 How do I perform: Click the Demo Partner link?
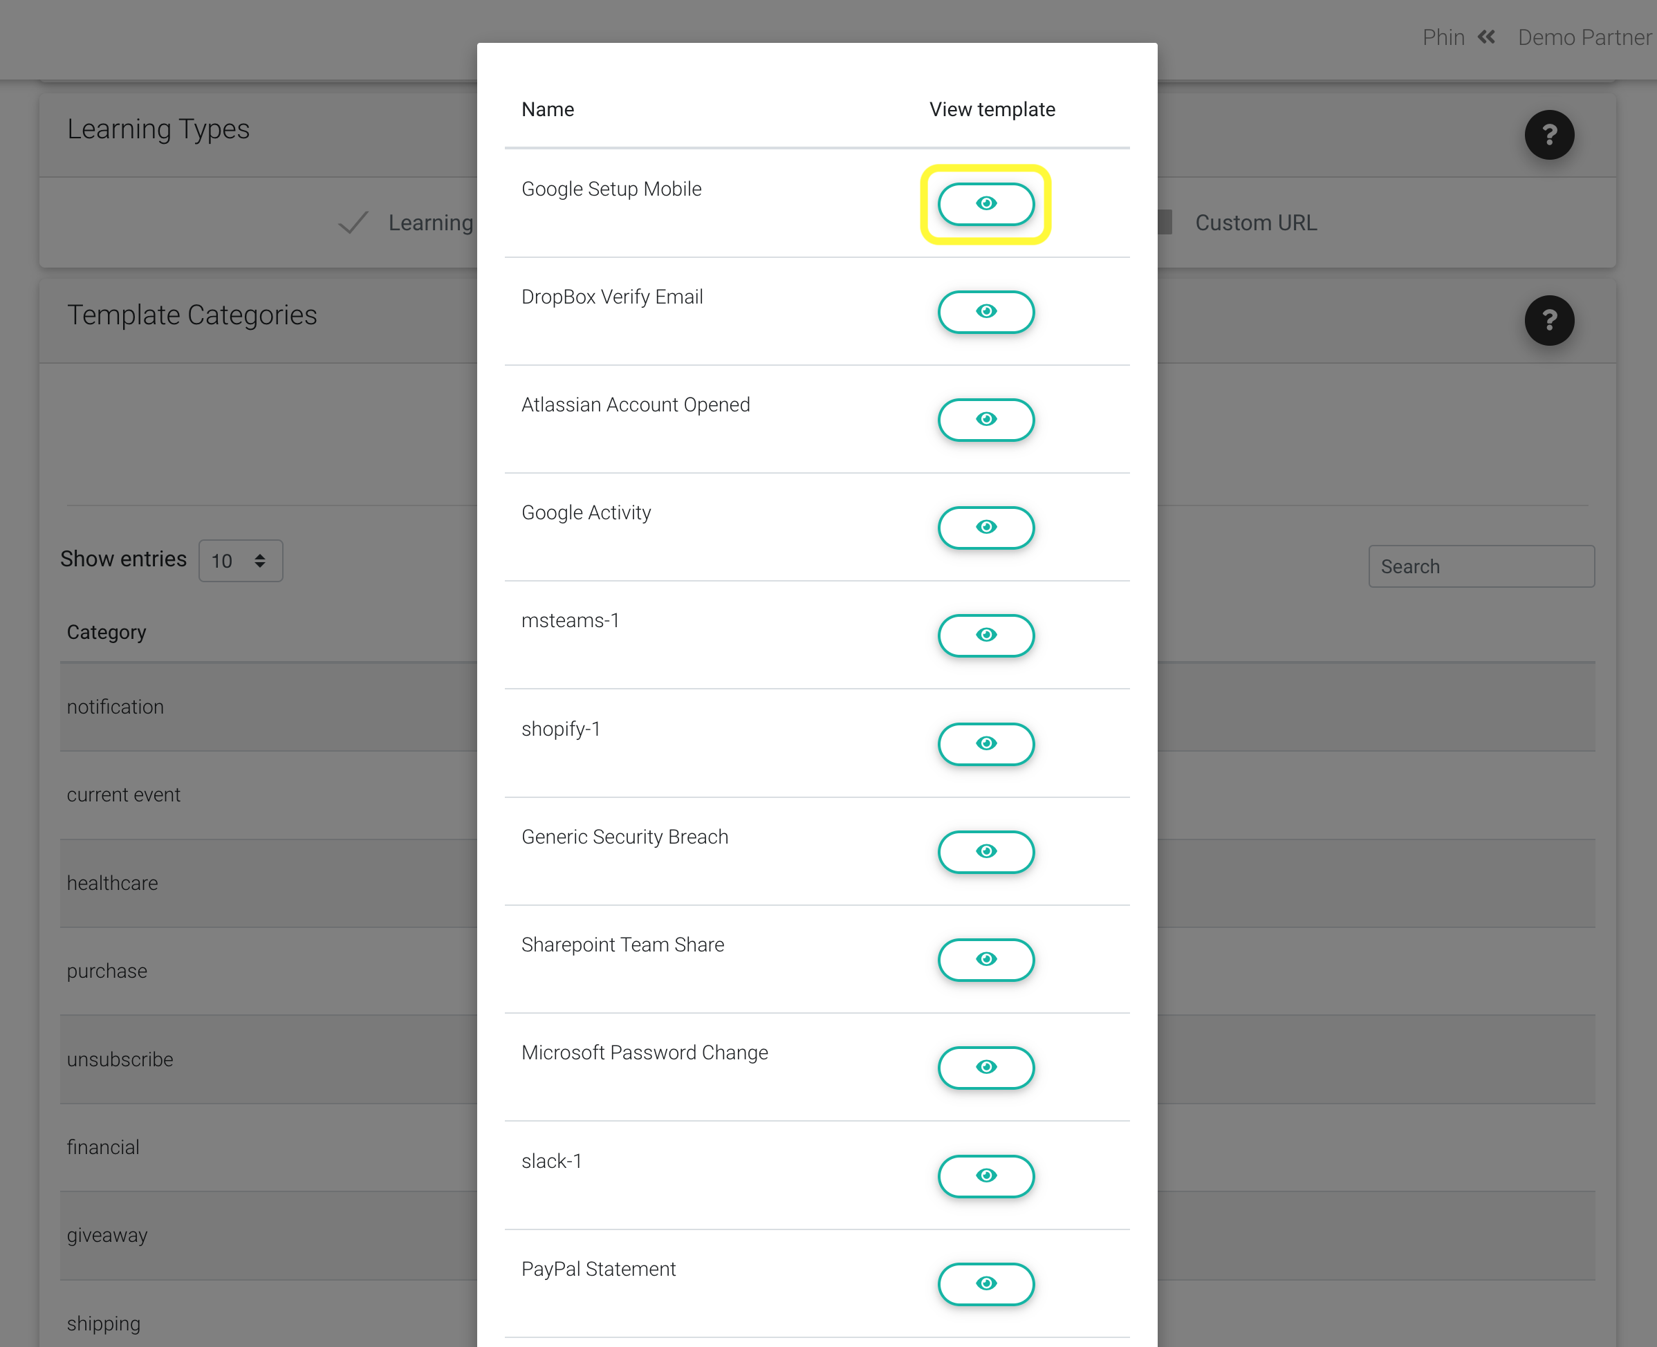[1584, 37]
